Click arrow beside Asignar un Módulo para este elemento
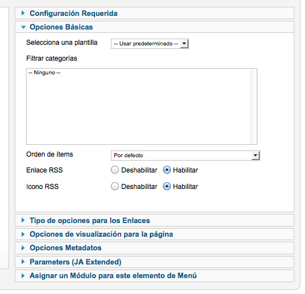Viewport: 305px width, 294px height. point(23,276)
